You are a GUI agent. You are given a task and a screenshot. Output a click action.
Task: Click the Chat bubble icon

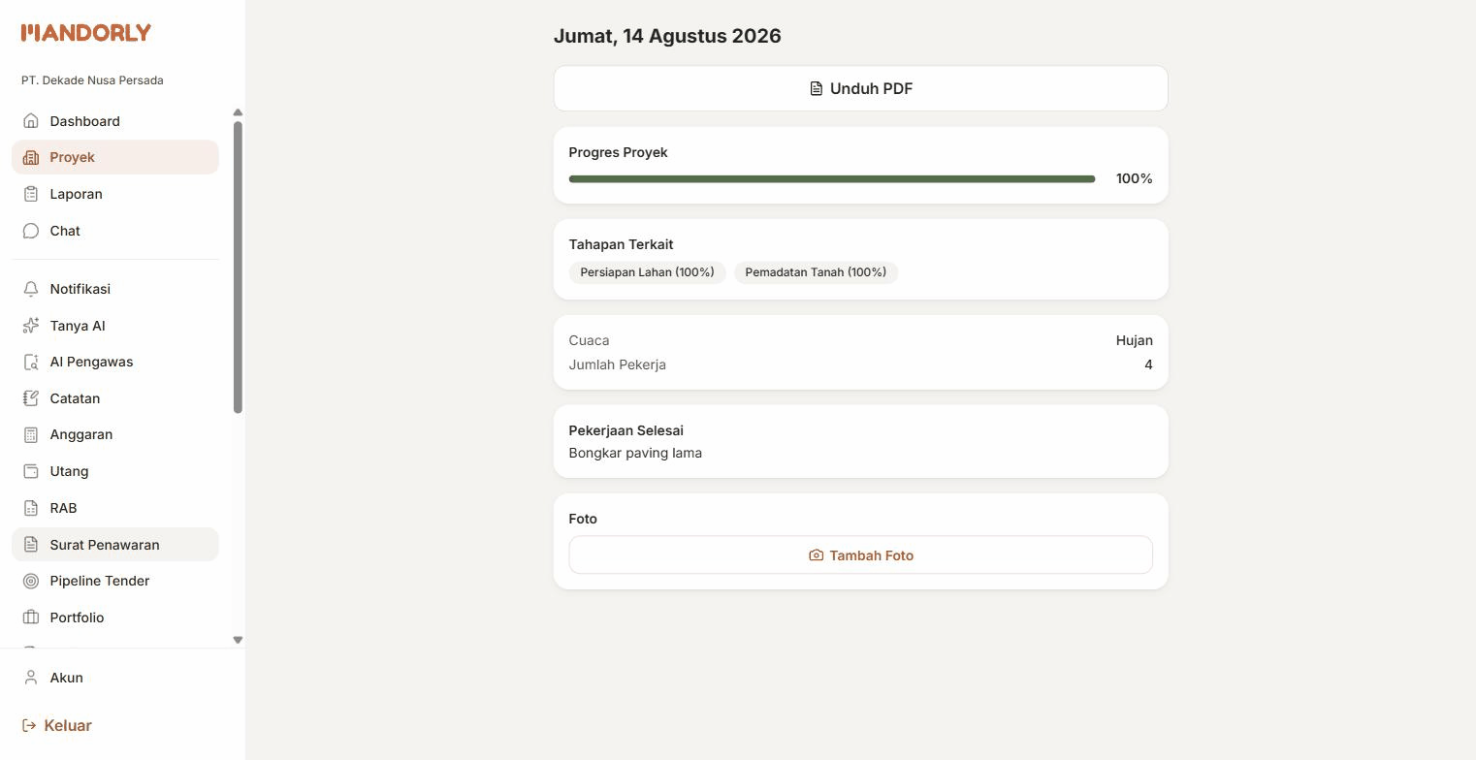coord(31,231)
